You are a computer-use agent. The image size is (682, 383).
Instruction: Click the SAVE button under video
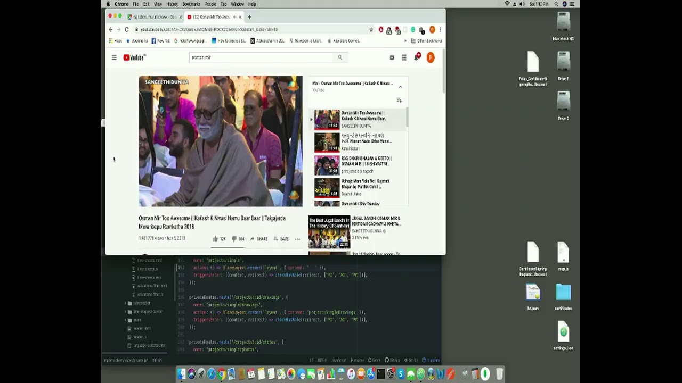[x=281, y=239]
